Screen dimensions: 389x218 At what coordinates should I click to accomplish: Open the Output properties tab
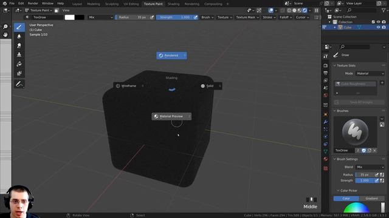click(326, 73)
